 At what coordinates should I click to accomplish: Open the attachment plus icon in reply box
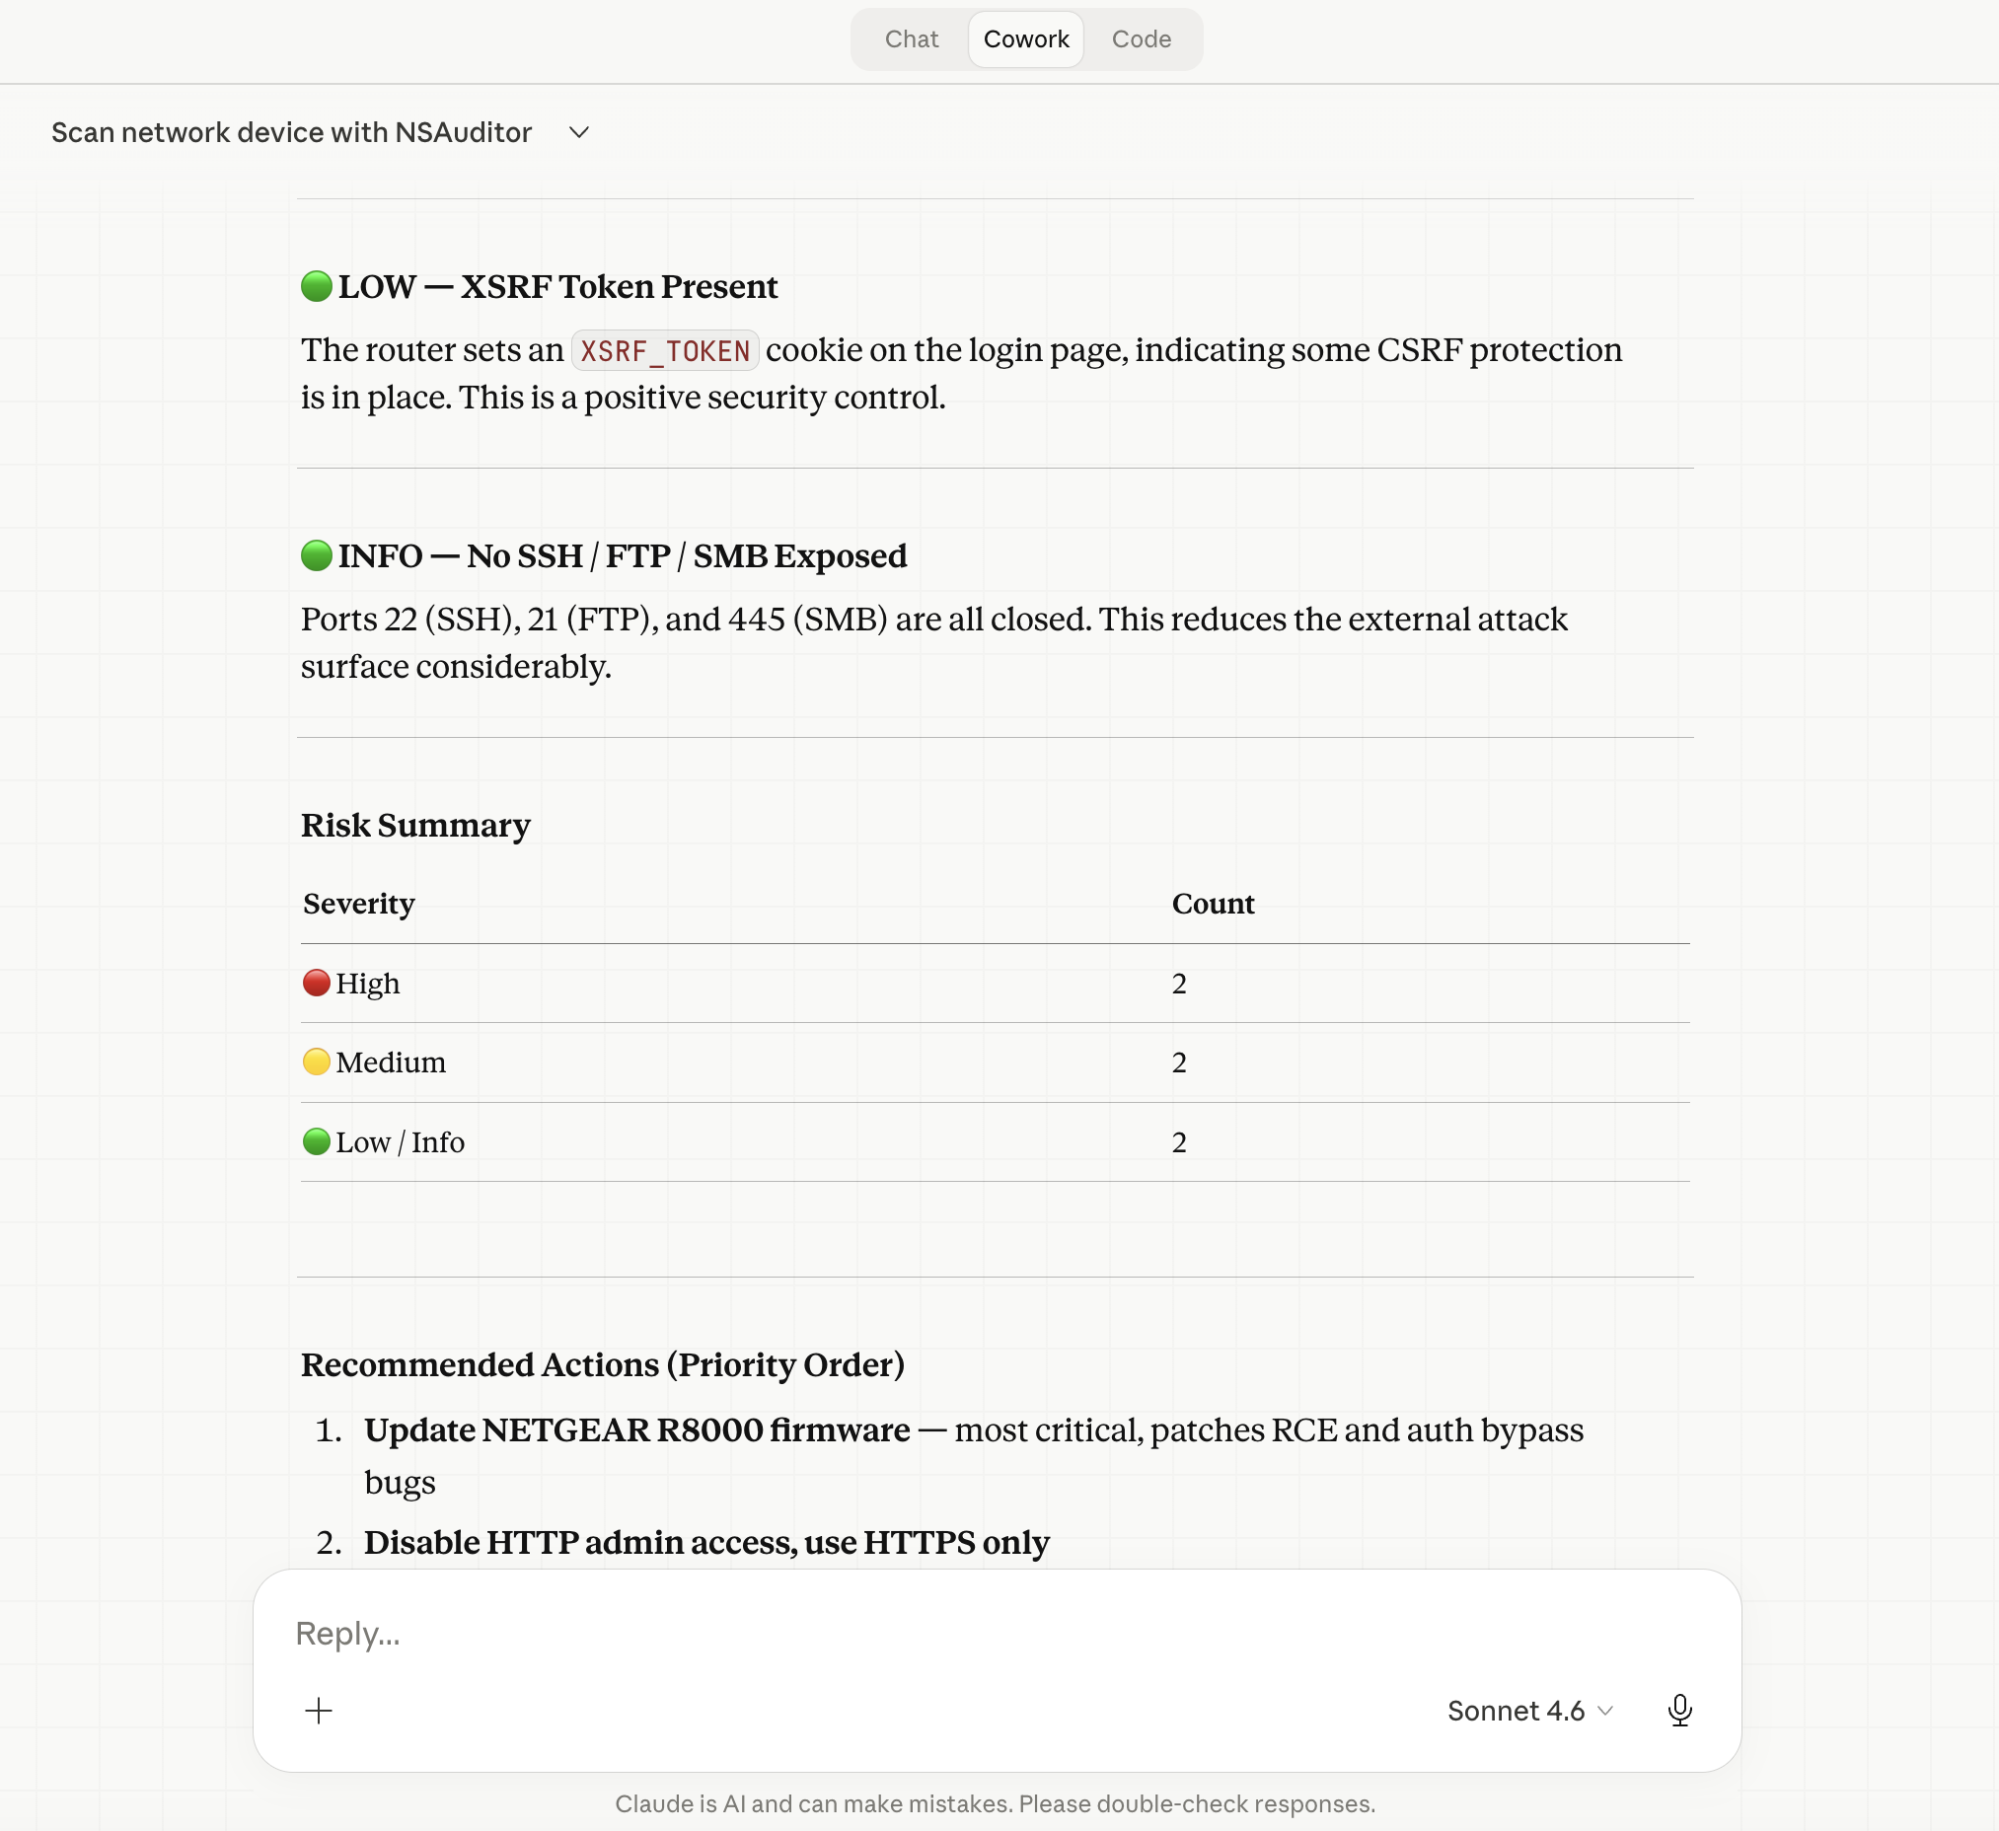[x=319, y=1710]
